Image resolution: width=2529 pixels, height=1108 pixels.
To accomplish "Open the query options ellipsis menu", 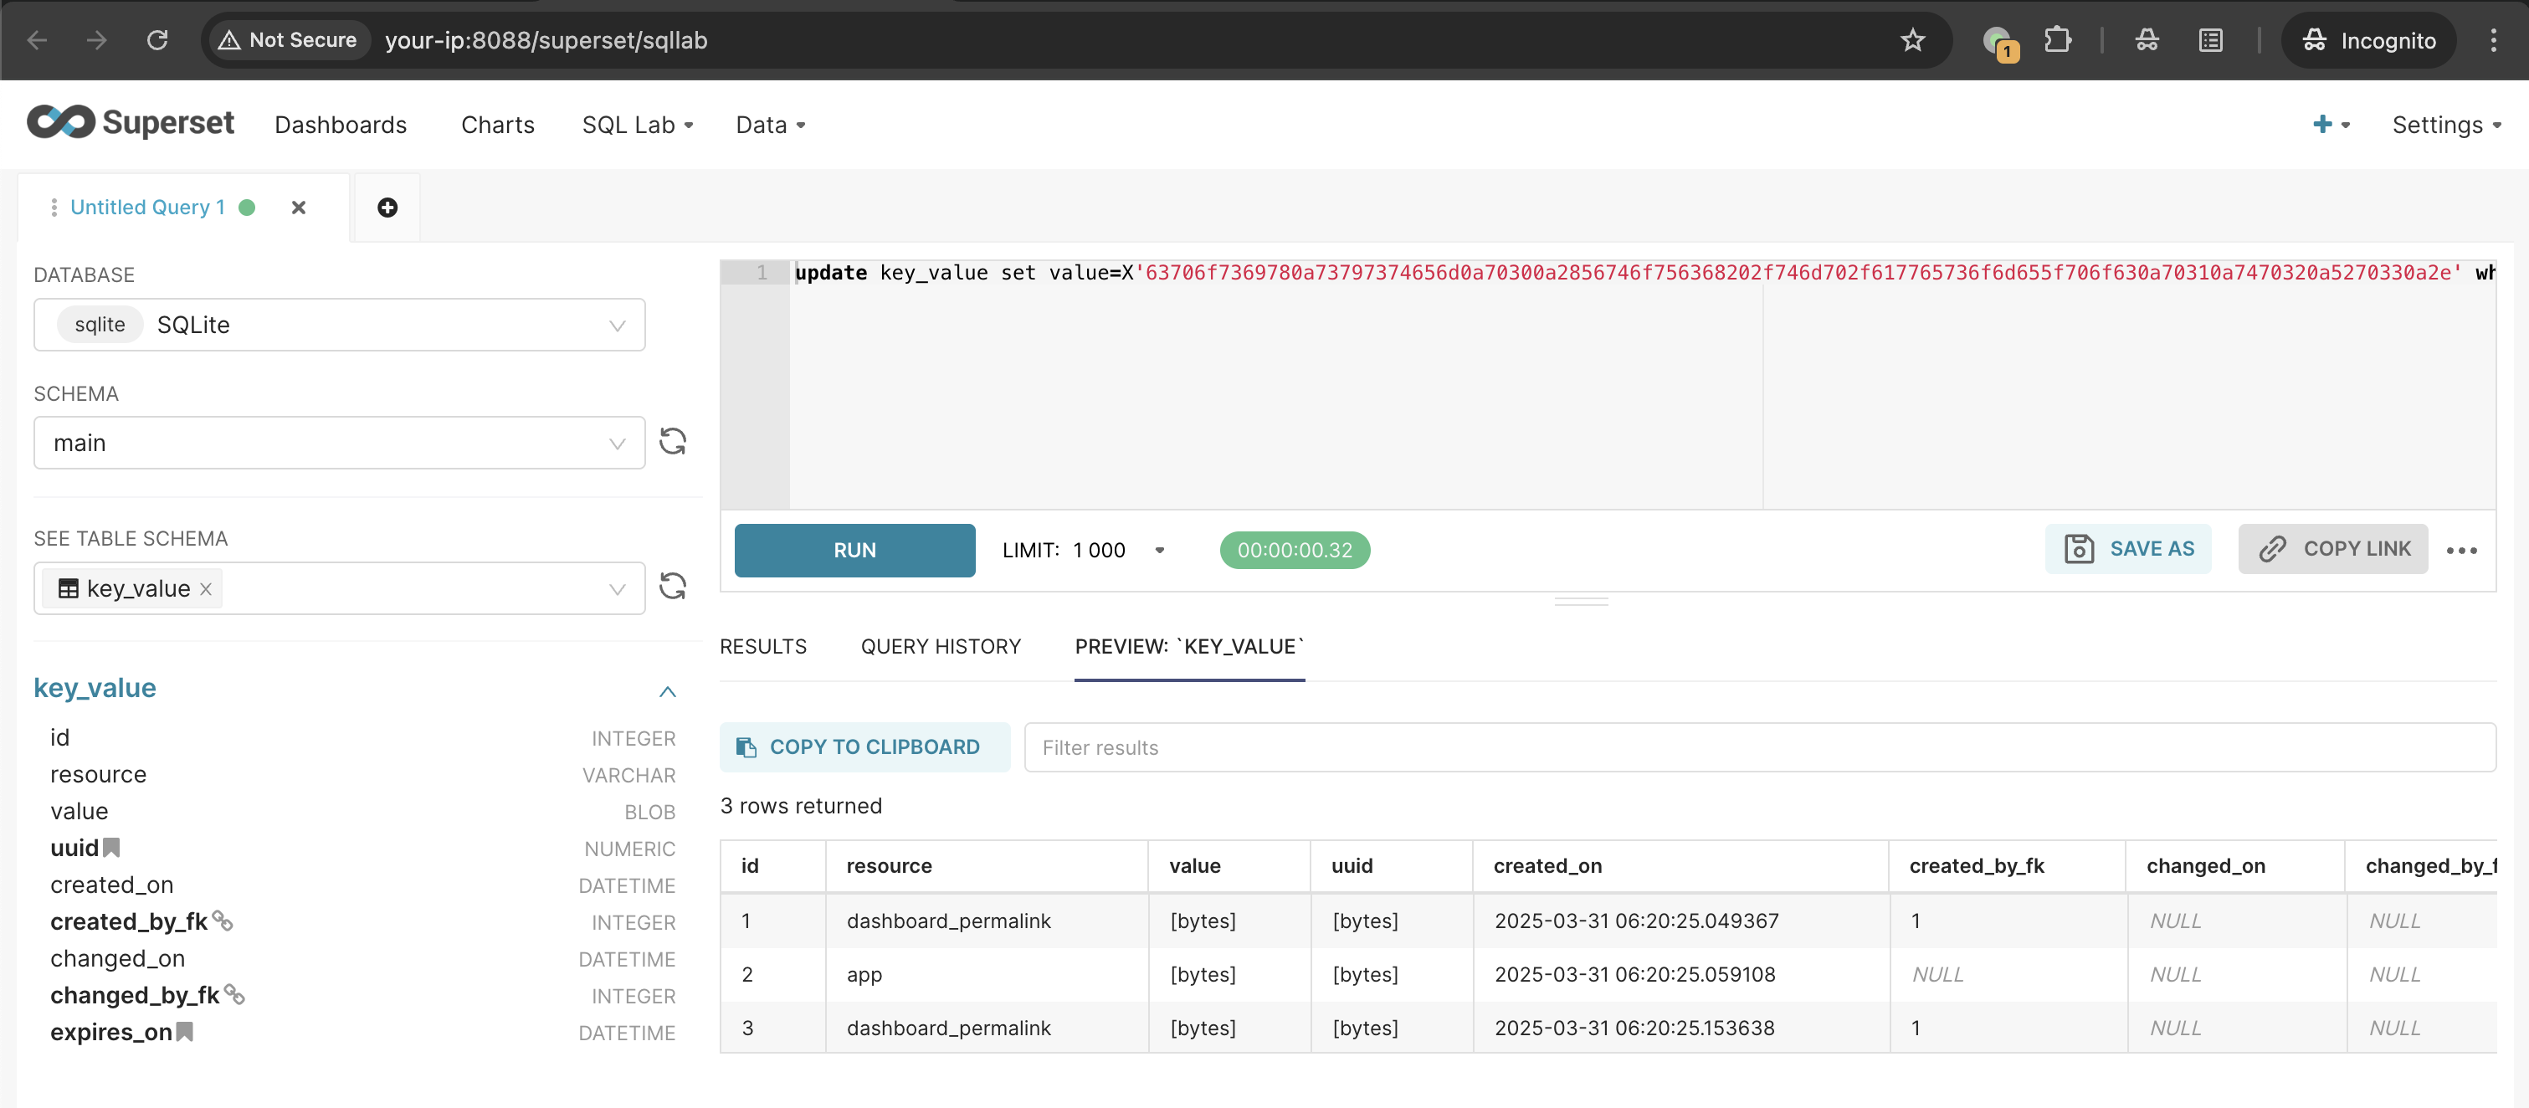I will click(x=2461, y=551).
